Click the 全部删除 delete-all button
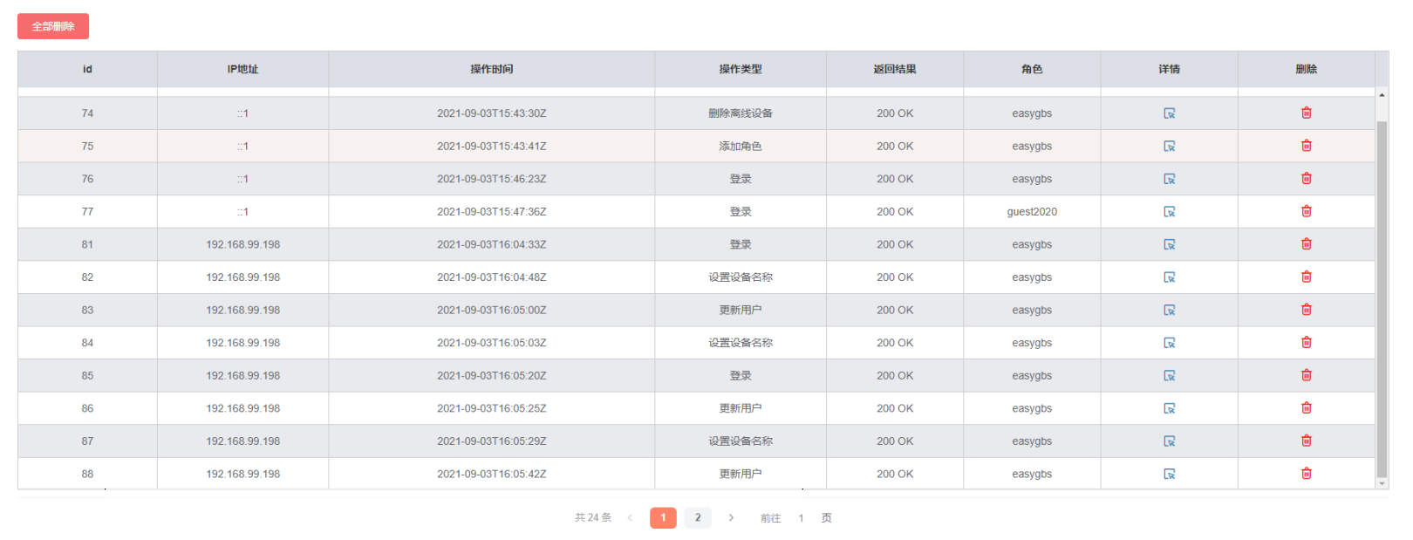 53,26
